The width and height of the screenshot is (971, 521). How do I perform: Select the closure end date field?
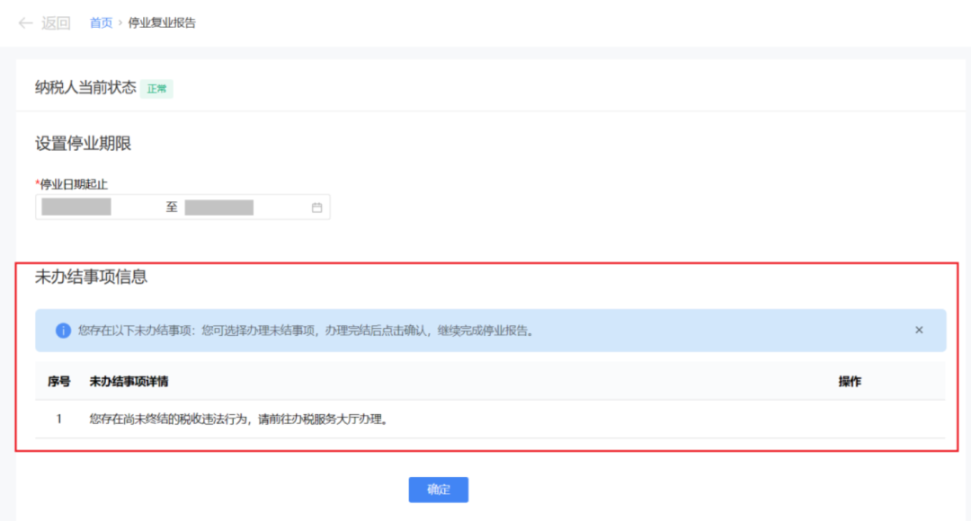click(219, 208)
